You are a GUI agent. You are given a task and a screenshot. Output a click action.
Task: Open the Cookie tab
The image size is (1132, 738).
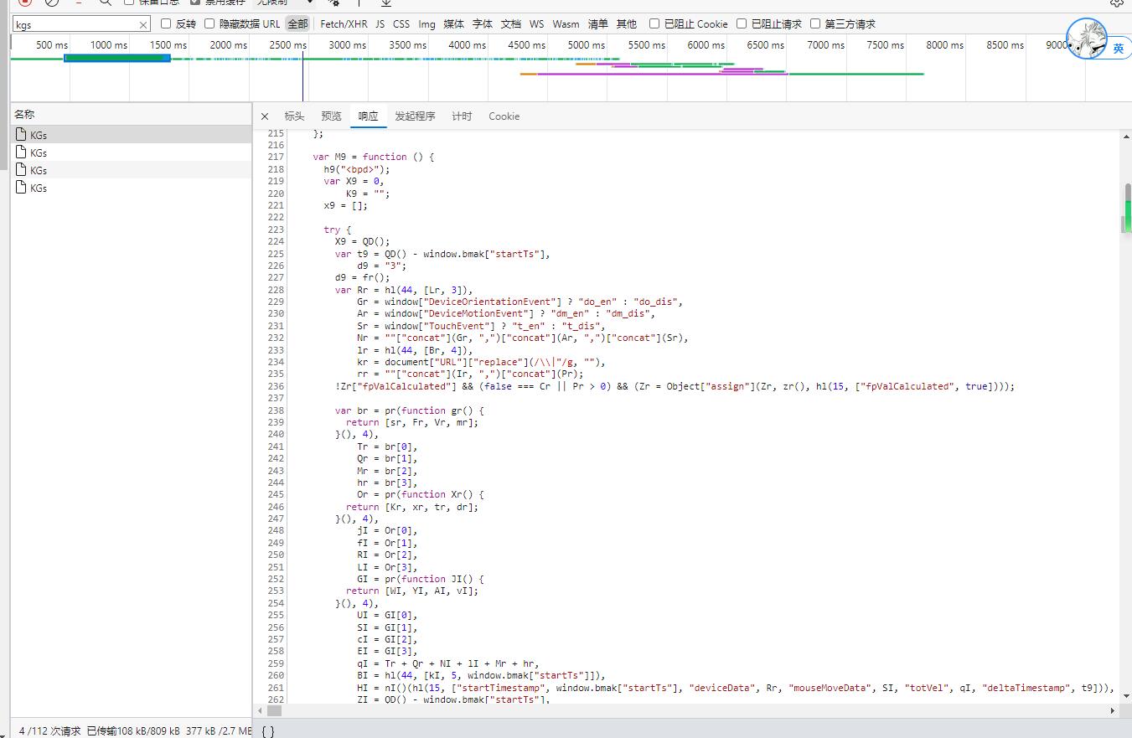coord(504,116)
